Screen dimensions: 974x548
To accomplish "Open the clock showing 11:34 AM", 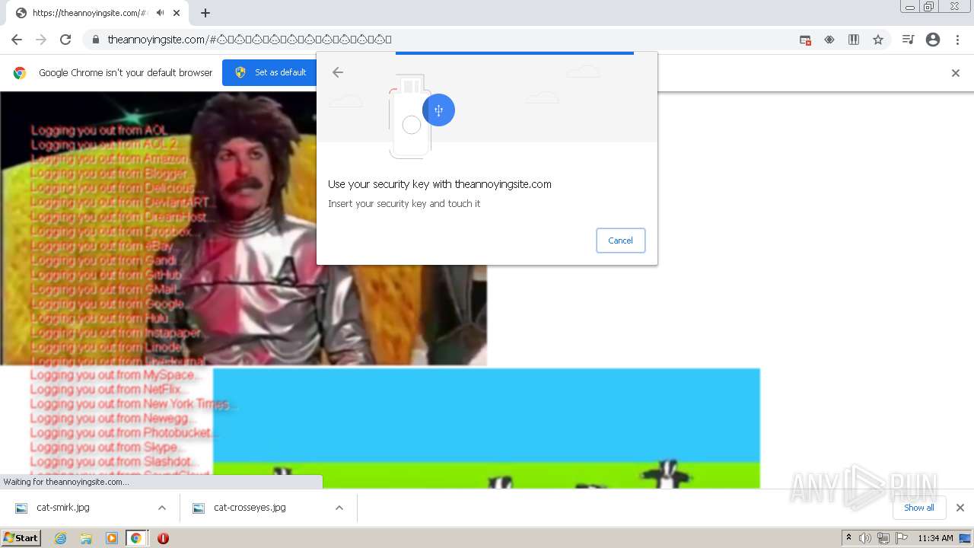I will [x=935, y=538].
